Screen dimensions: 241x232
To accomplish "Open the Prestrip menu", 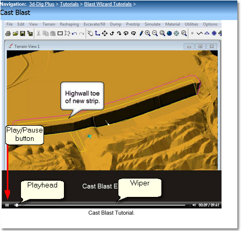I will click(x=133, y=24).
